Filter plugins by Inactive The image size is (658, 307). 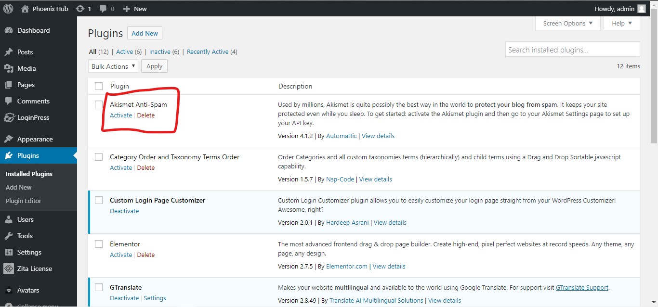(164, 51)
